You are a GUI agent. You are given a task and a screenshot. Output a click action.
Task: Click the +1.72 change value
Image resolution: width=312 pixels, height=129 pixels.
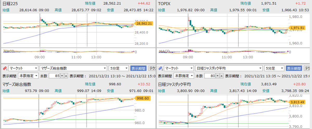point(301,4)
